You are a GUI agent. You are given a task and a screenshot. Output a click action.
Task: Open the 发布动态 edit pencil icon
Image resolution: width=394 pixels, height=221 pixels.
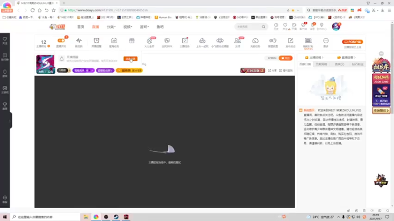click(291, 41)
